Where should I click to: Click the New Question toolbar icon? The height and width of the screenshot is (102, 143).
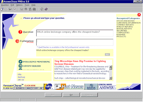[x=2, y=9]
